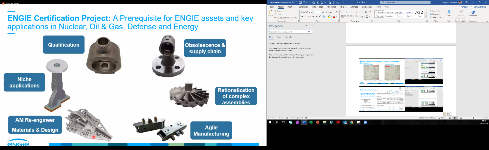Open Excel from the Windows taskbar

pos(311,122)
